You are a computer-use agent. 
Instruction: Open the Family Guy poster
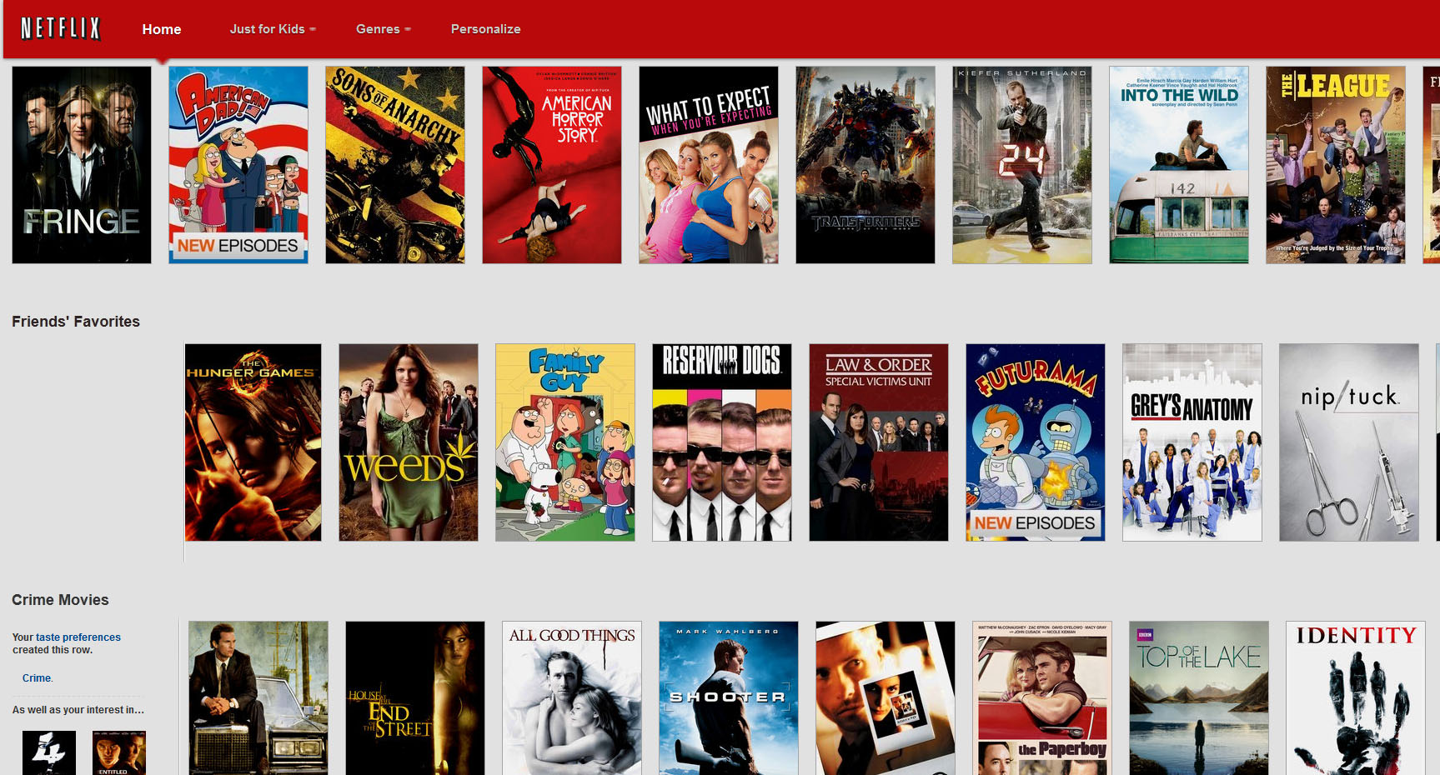coord(565,442)
